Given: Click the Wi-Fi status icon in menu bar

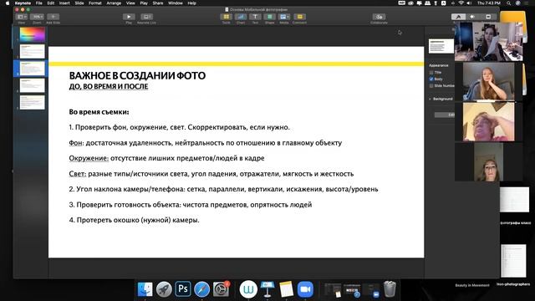Looking at the screenshot, I should (461, 3).
